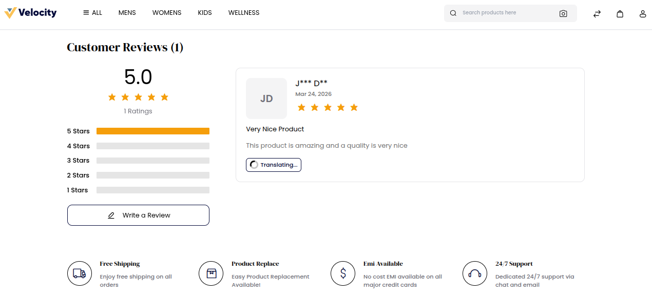This screenshot has width=652, height=296.
Task: Click the Velocity logo
Action: click(30, 13)
